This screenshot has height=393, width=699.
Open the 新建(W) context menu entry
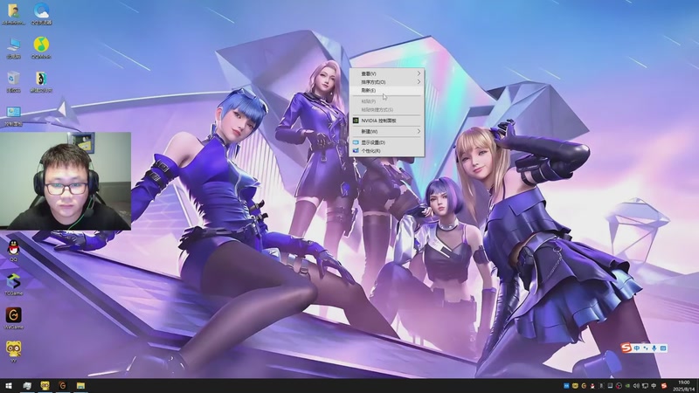tap(386, 132)
